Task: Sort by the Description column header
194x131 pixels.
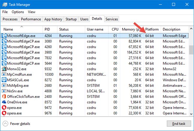Action: [175, 29]
